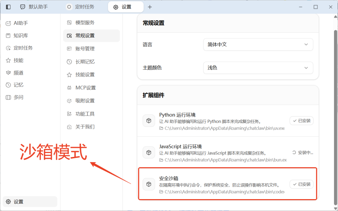Open 模型服务 in settings navigation

85,22
